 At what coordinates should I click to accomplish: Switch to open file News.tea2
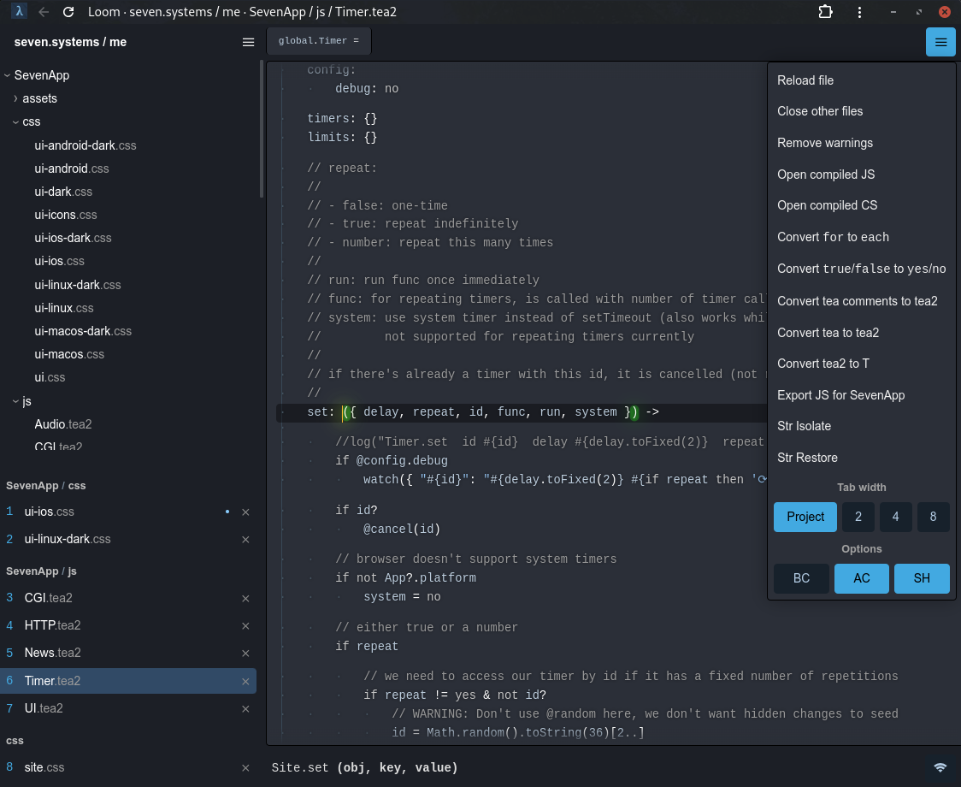coord(53,653)
